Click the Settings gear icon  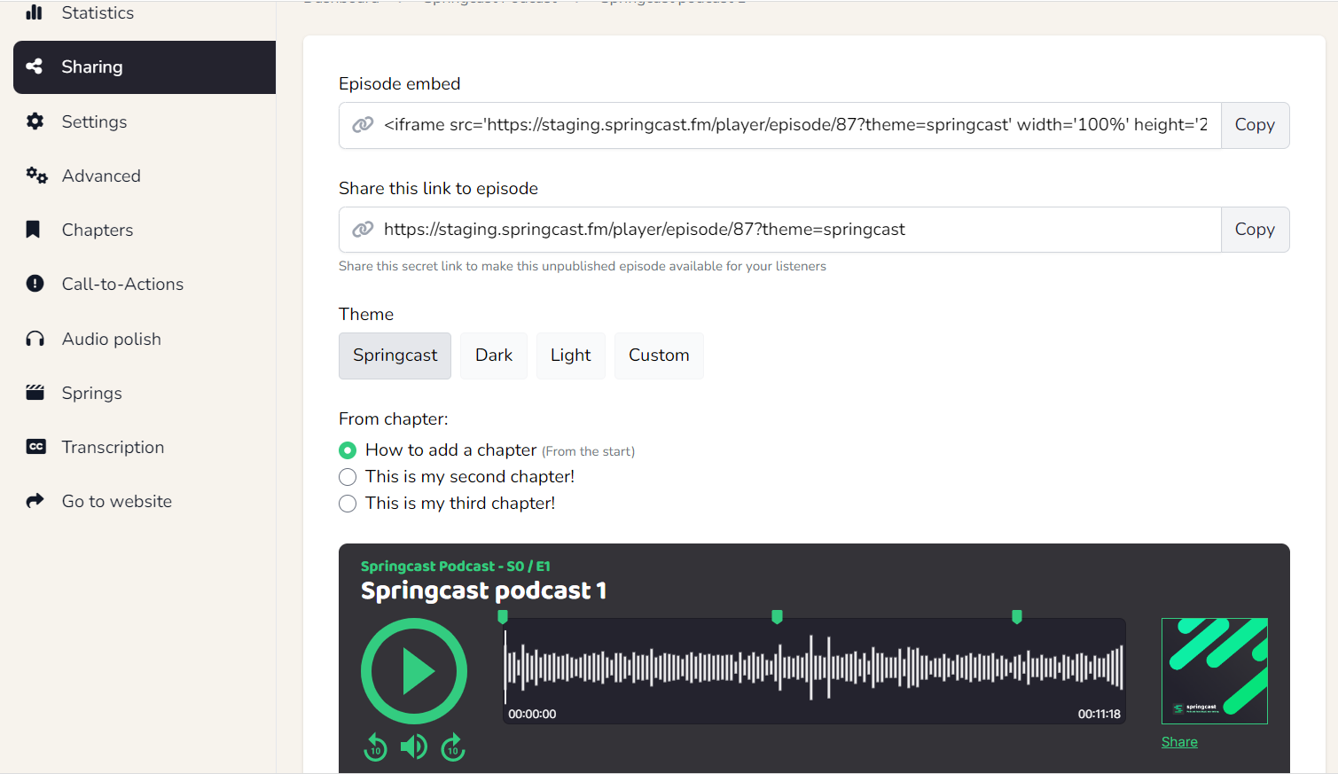point(35,121)
